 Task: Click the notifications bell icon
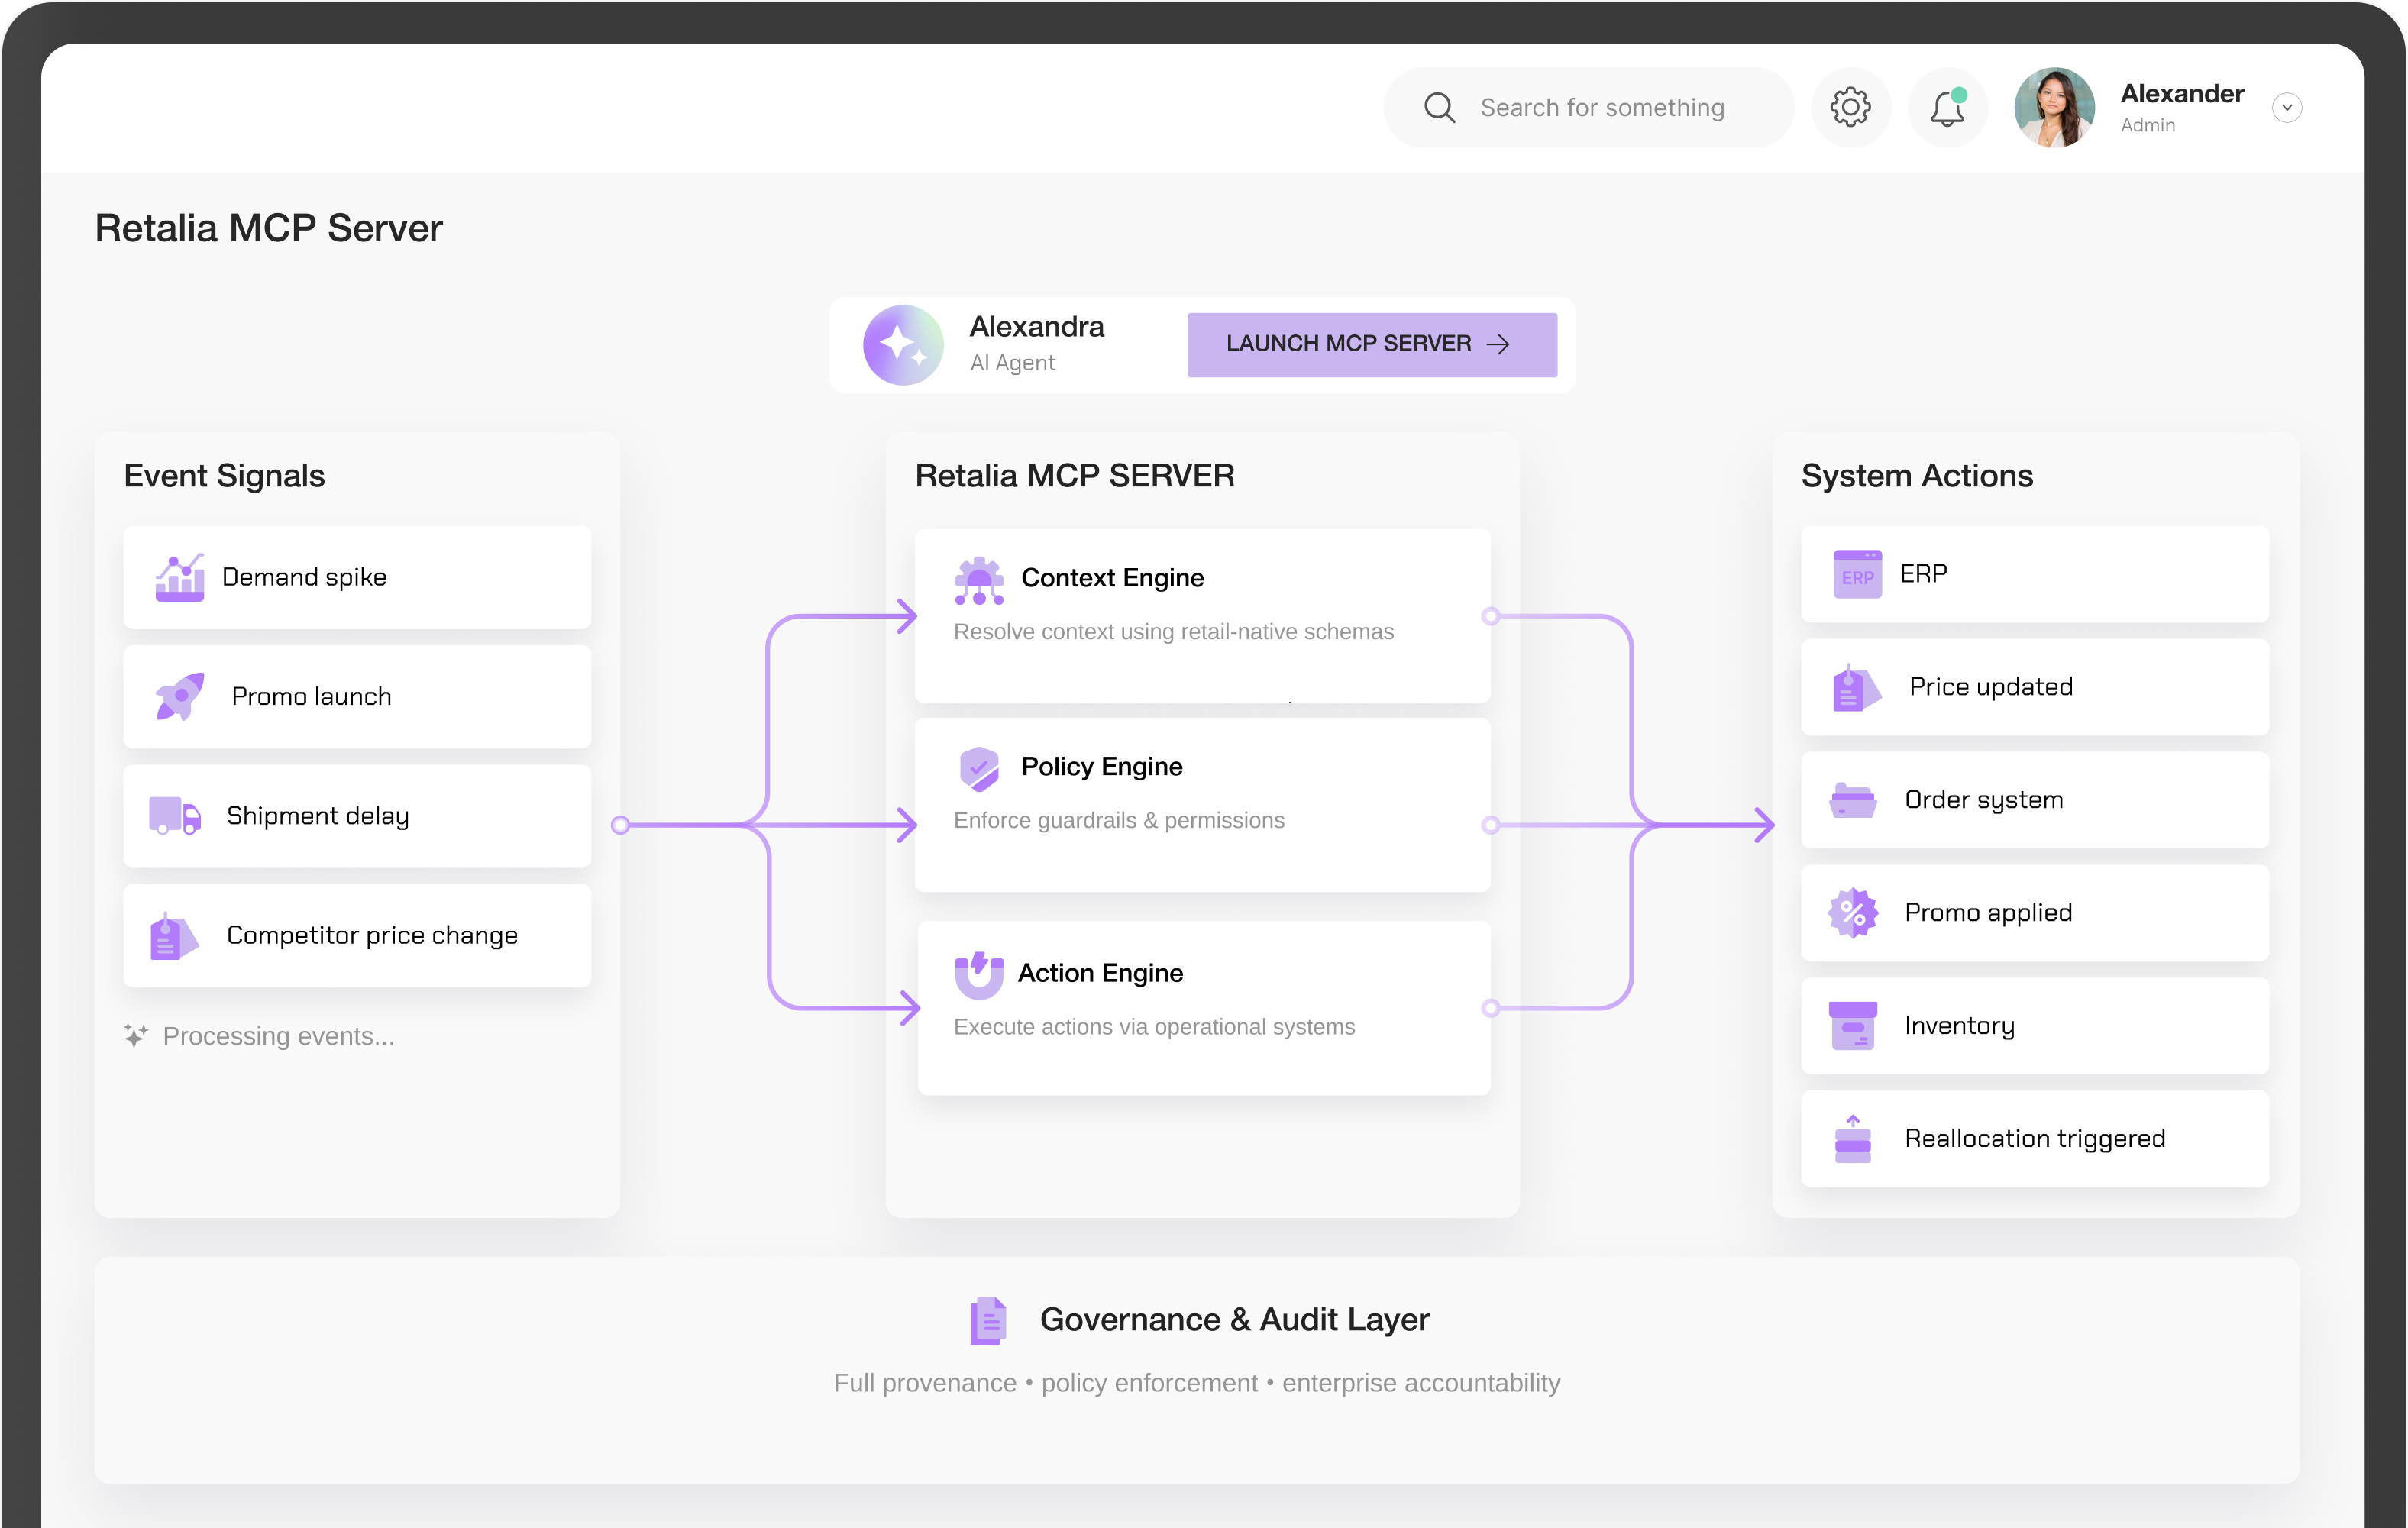[1947, 107]
